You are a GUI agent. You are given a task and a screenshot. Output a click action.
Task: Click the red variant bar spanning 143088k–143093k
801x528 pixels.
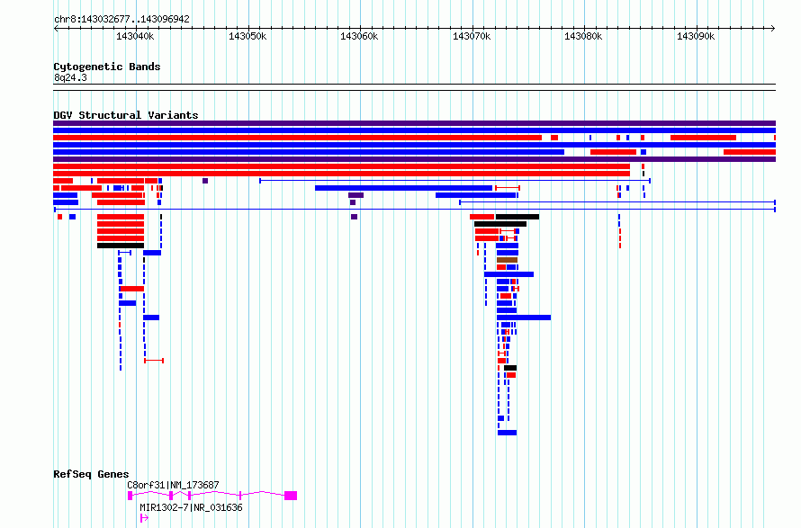click(x=703, y=138)
